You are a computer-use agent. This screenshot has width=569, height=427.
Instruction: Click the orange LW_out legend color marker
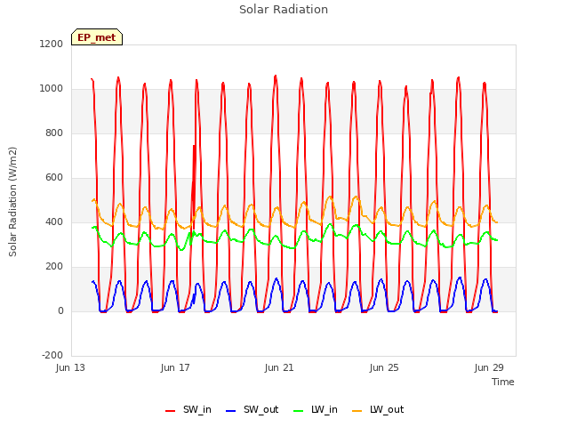pos(357,411)
